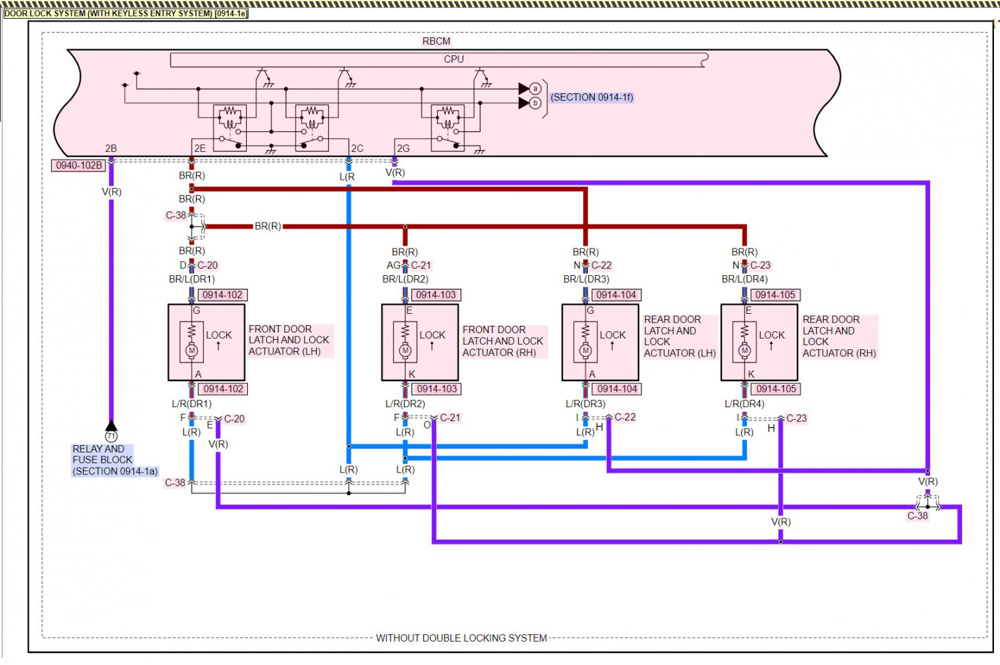The image size is (1000, 665).
Task: Click the CPU label inside RBCM
Action: pyautogui.click(x=454, y=59)
